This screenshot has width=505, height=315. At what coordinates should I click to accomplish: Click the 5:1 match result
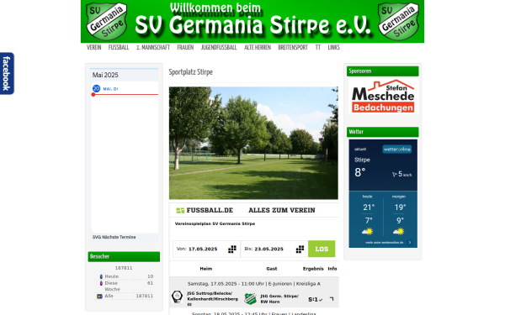point(313,300)
